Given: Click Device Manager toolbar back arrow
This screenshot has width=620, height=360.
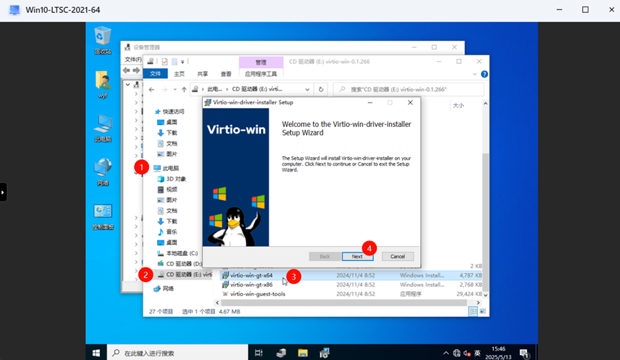Looking at the screenshot, I should [127, 70].
